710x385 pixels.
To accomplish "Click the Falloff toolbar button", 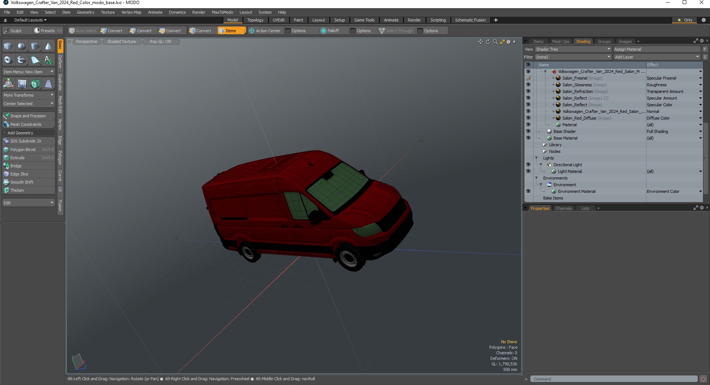I will 330,31.
